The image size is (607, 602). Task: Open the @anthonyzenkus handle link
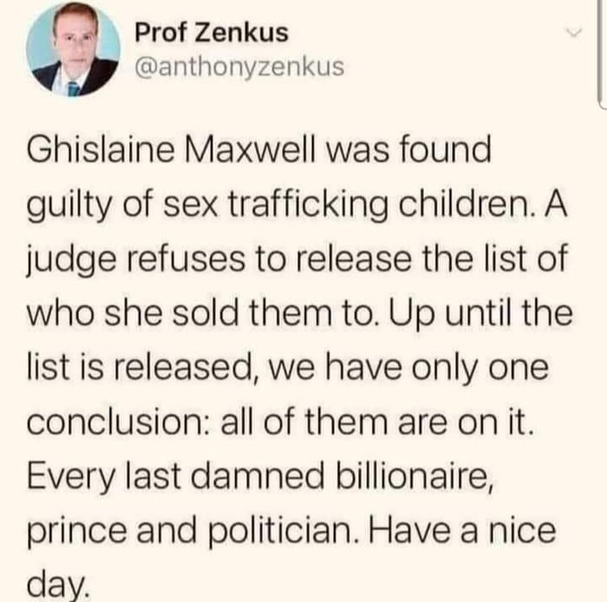239,66
